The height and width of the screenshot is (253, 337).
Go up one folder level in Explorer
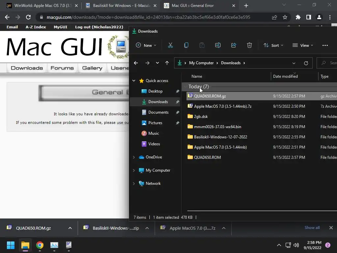(x=167, y=63)
